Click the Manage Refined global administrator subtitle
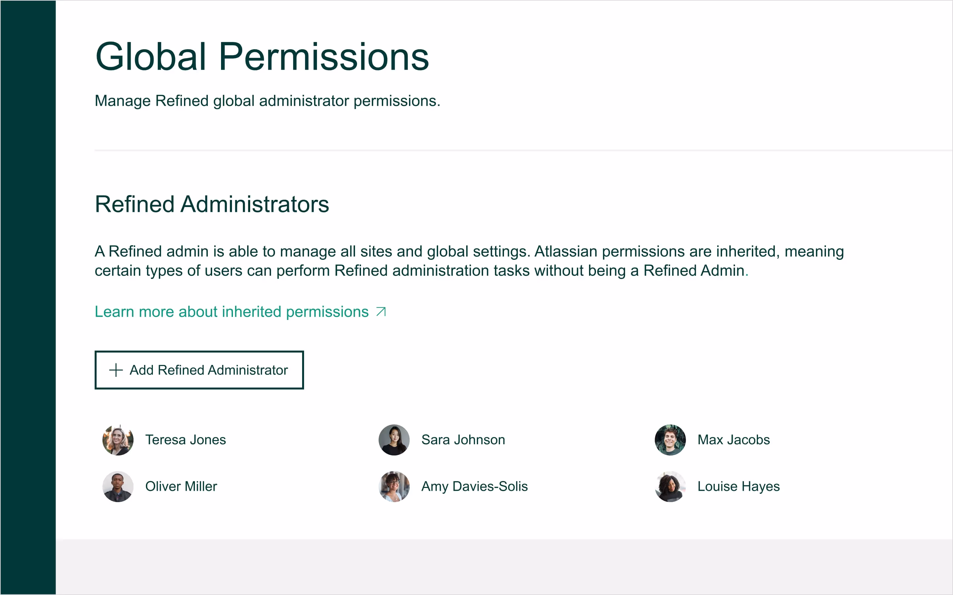This screenshot has width=953, height=595. (x=267, y=101)
